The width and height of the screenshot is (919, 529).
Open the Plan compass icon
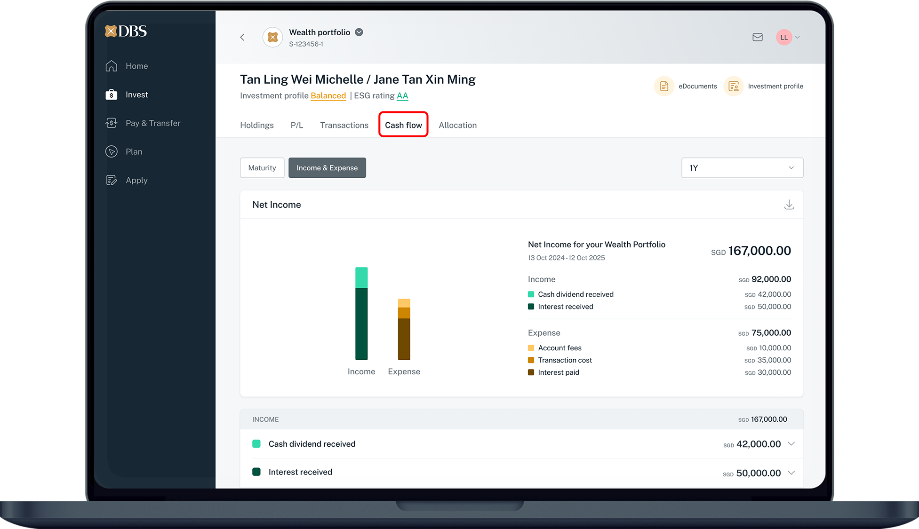coord(112,152)
